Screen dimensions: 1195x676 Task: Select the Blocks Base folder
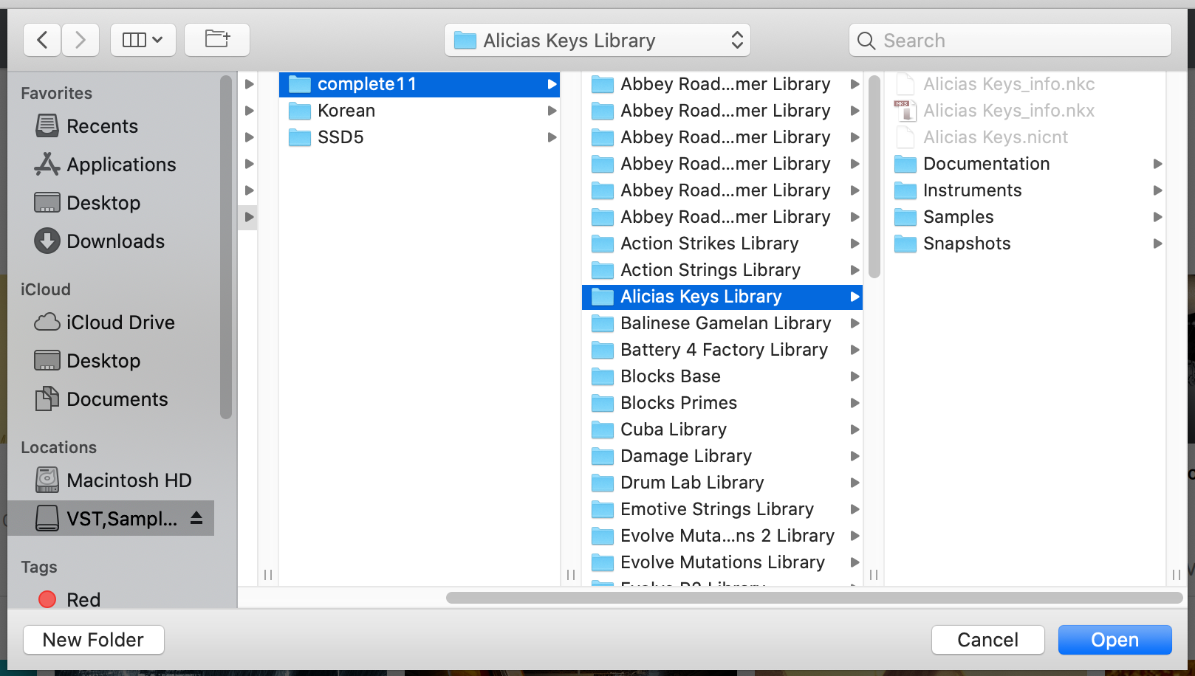coord(722,376)
